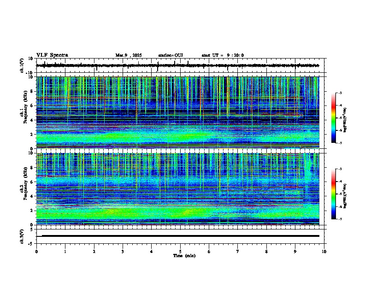Viewport: 365px width, 282px height.
Task: Click the "10" tick on the time axis
Action: [x=324, y=252]
